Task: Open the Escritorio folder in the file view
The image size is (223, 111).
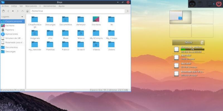Action: click(x=96, y=19)
